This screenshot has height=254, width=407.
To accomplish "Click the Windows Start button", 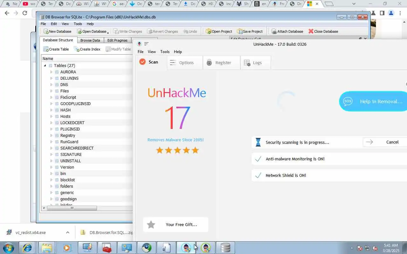I will click(8, 248).
